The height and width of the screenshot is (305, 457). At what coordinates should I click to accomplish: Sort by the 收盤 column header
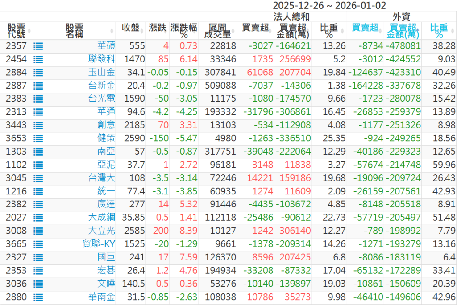point(131,28)
